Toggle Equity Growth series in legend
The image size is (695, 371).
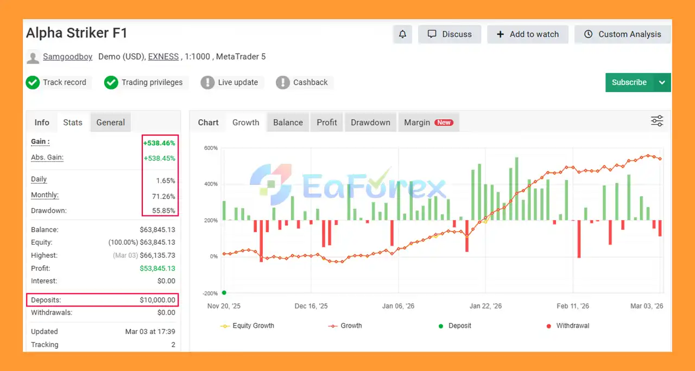pos(248,326)
